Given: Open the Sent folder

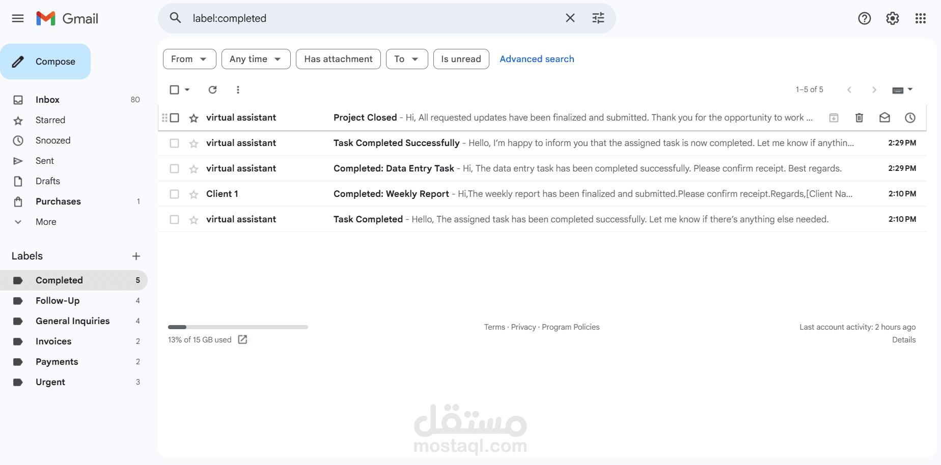Looking at the screenshot, I should pyautogui.click(x=74, y=161).
